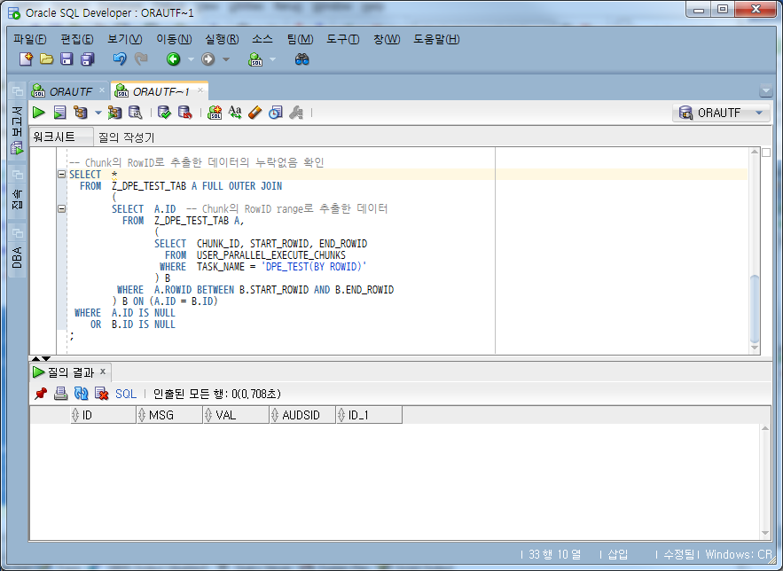
Task: Sort by the AUDSID column header
Action: pyautogui.click(x=303, y=415)
